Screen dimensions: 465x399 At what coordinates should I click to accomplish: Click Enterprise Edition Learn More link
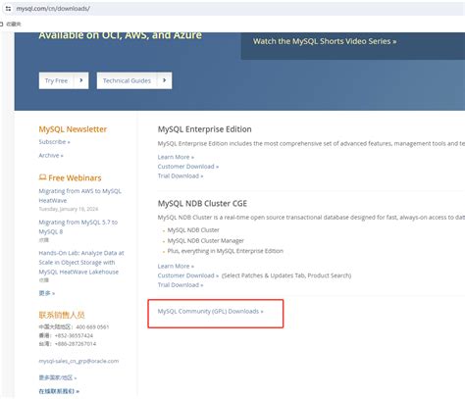pos(176,157)
